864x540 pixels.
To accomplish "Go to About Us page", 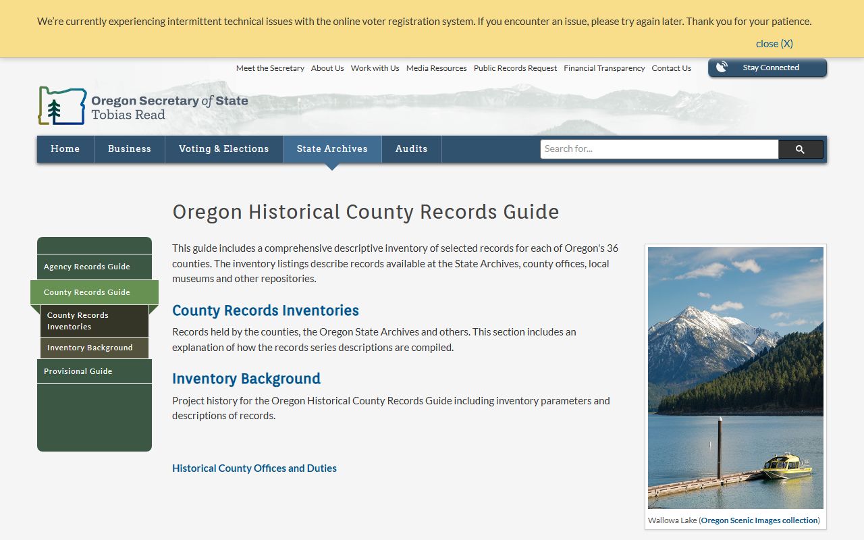I will click(x=327, y=68).
